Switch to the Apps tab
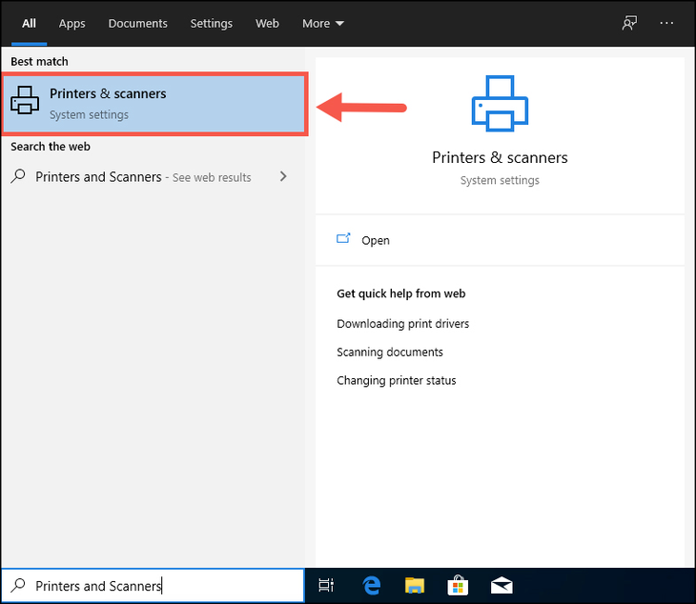 click(72, 23)
